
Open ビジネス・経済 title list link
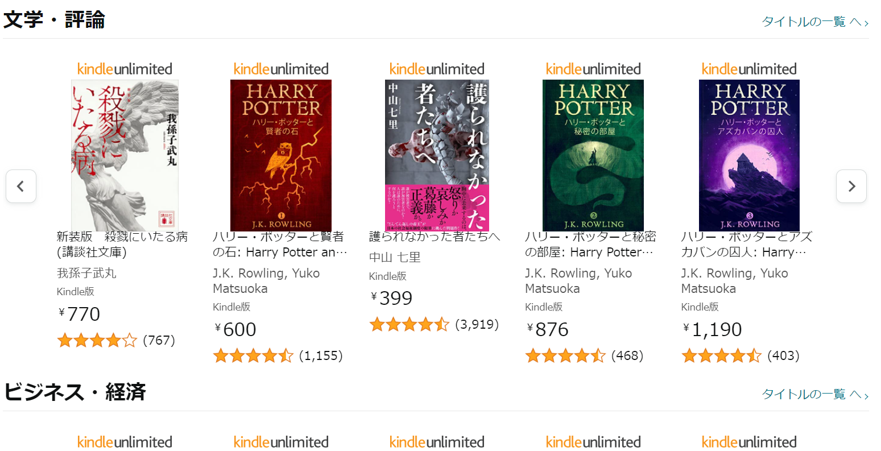[815, 394]
